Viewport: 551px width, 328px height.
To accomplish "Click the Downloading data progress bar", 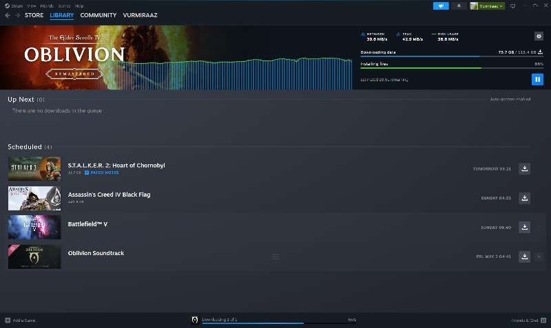I will pyautogui.click(x=452, y=56).
